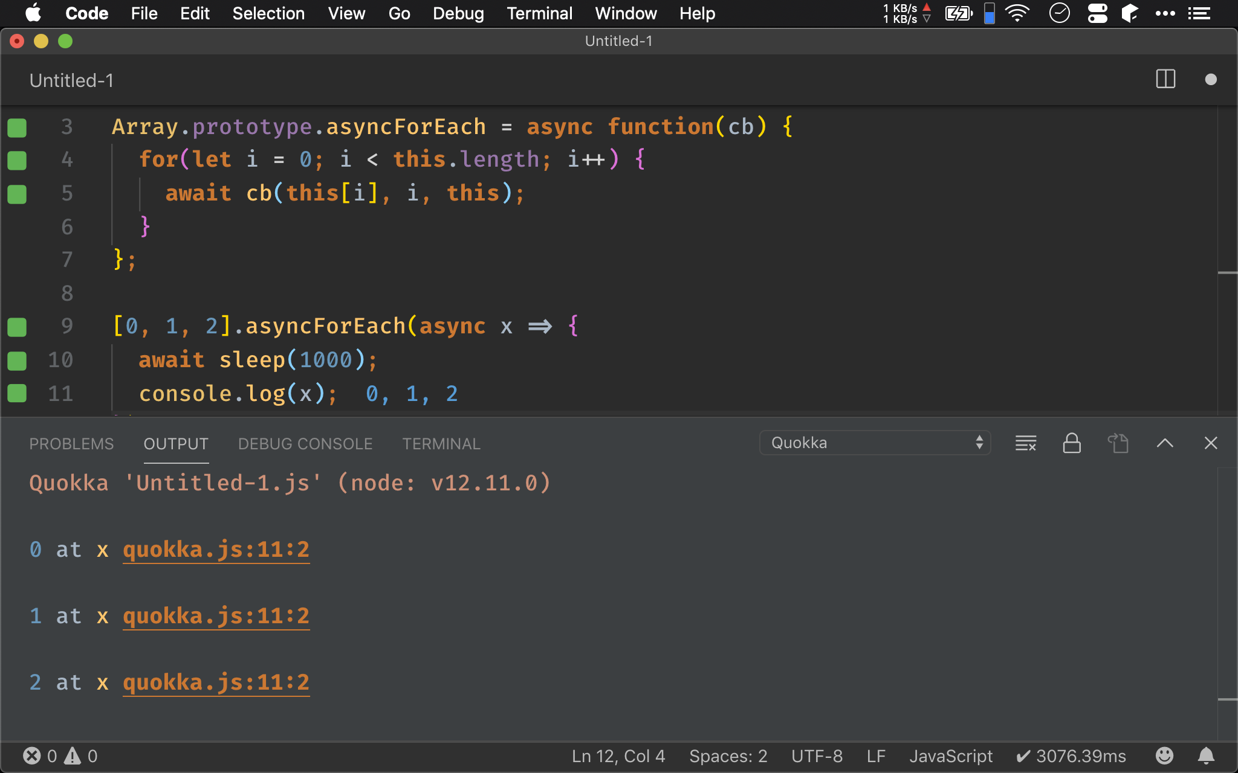This screenshot has width=1238, height=773.
Task: Switch to the DEBUG CONSOLE tab
Action: point(305,444)
